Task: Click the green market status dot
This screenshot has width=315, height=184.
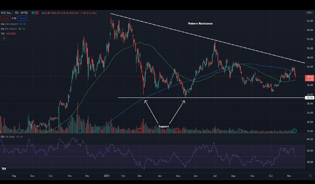Action: [33, 13]
